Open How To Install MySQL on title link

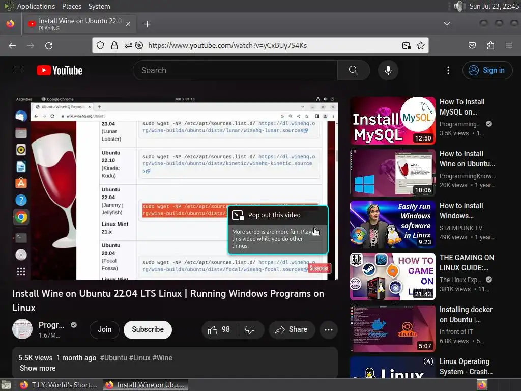click(x=462, y=107)
